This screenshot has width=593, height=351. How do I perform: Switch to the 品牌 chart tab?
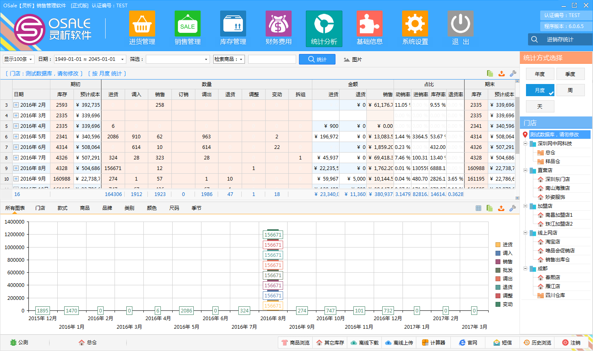(107, 208)
